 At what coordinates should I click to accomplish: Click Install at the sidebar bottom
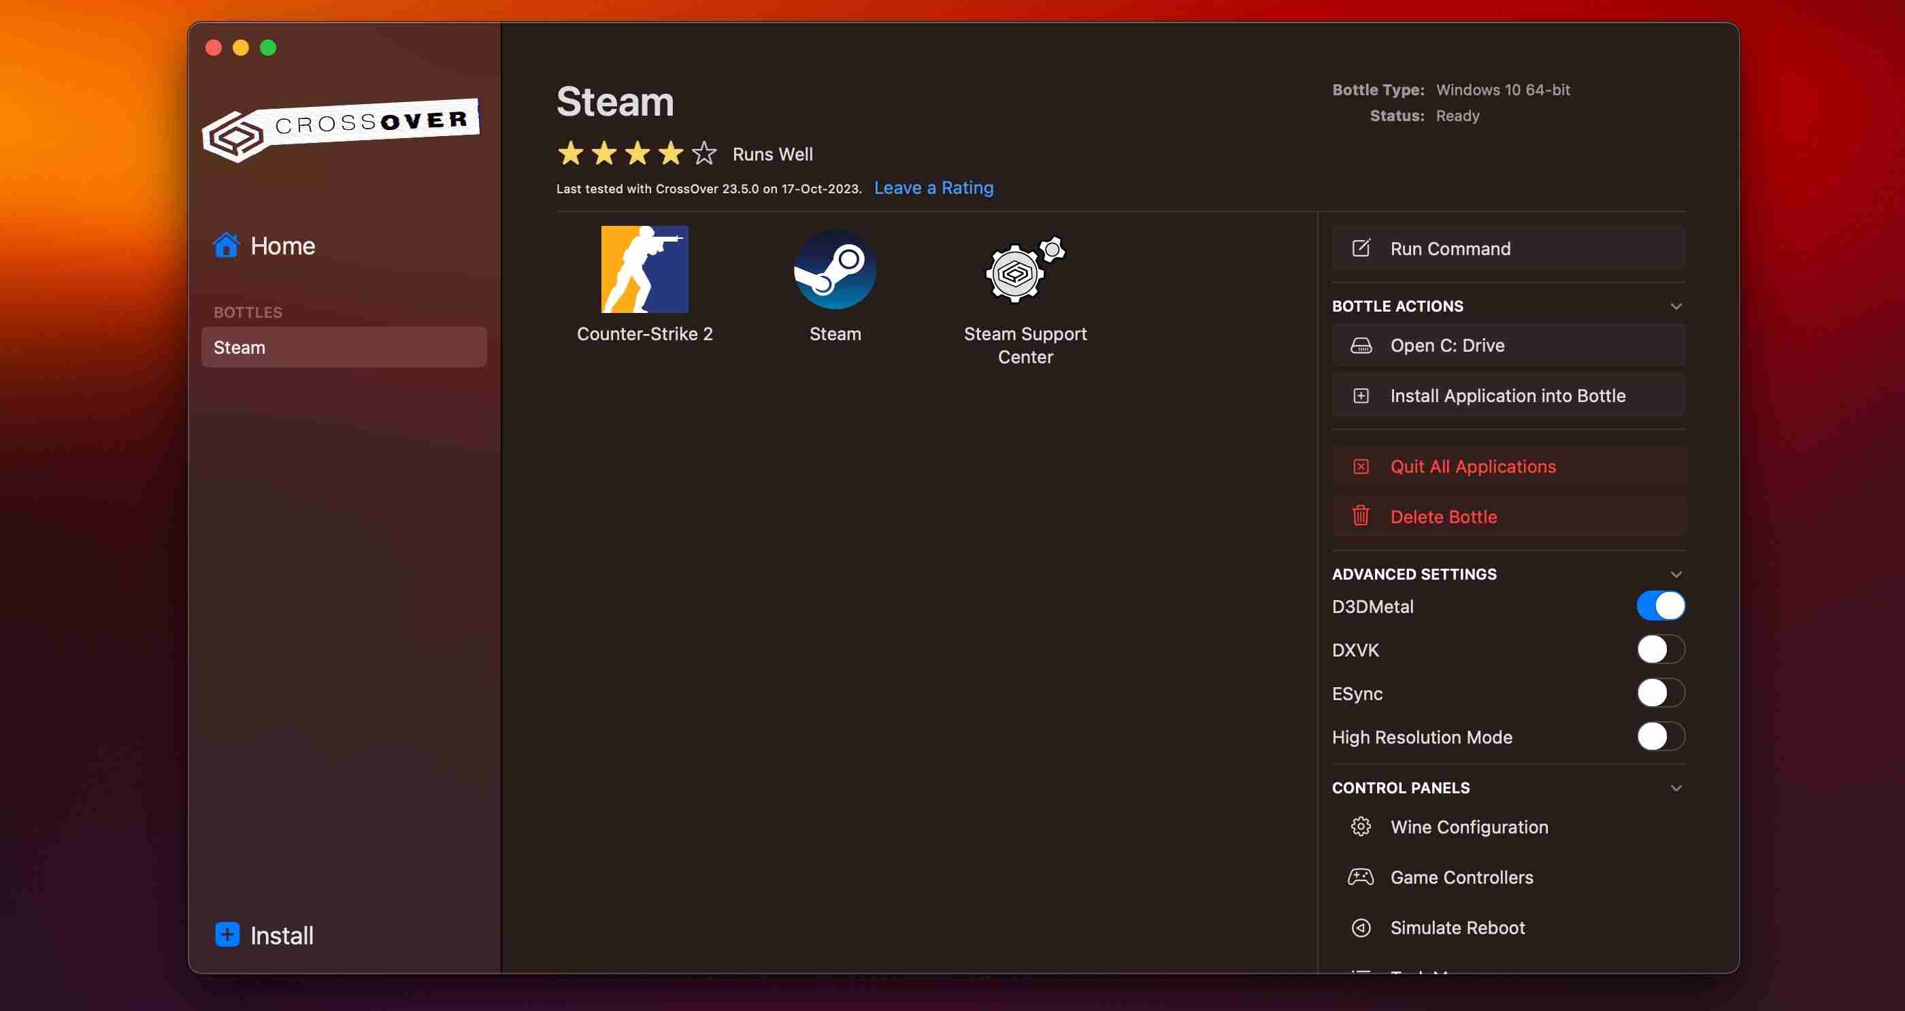[x=264, y=935]
